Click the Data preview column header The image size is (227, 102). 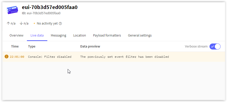[x=90, y=46]
